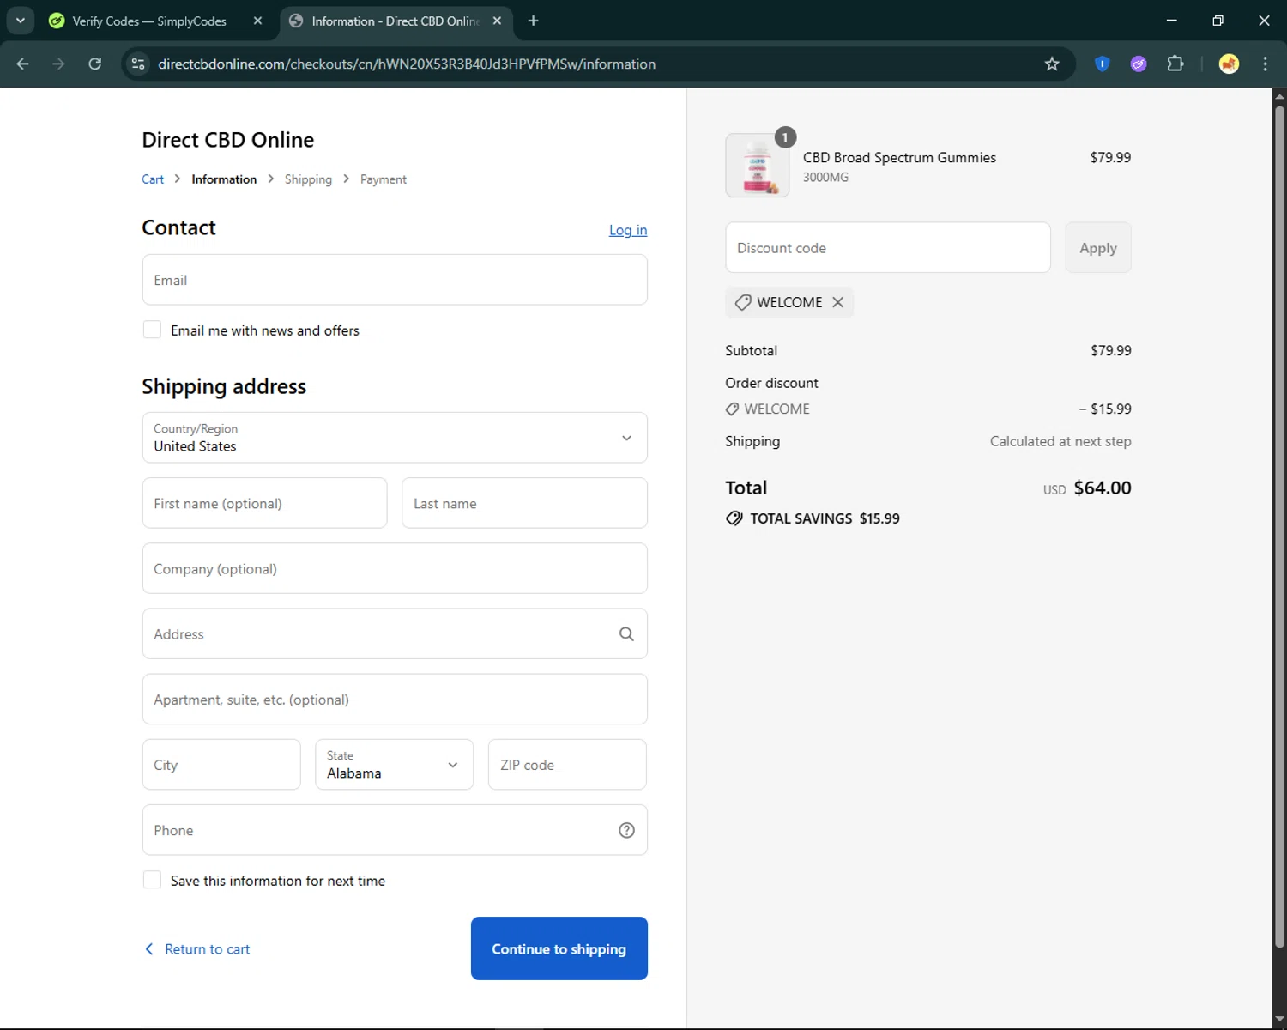
Task: Click the scrollbar up arrow
Action: pyautogui.click(x=1279, y=95)
